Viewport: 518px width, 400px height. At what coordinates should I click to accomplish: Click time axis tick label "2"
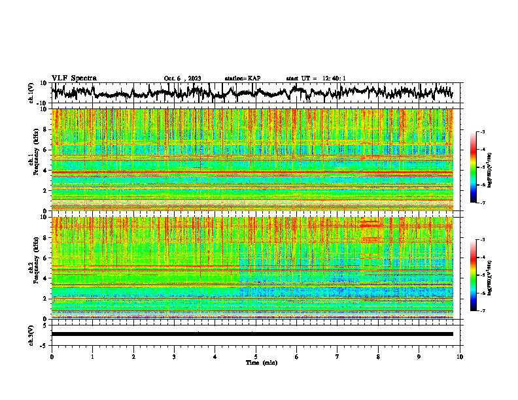click(133, 357)
